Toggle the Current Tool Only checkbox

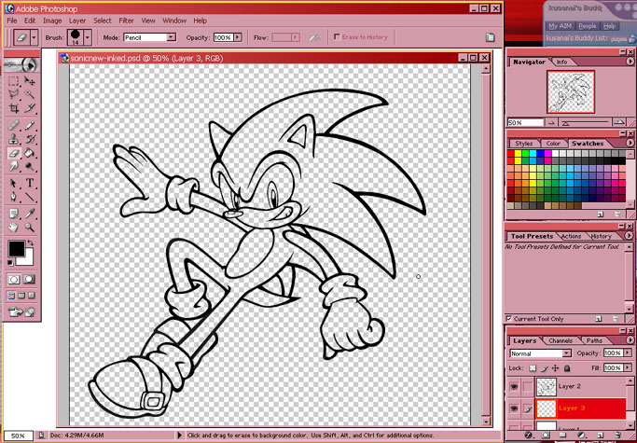[x=509, y=319]
